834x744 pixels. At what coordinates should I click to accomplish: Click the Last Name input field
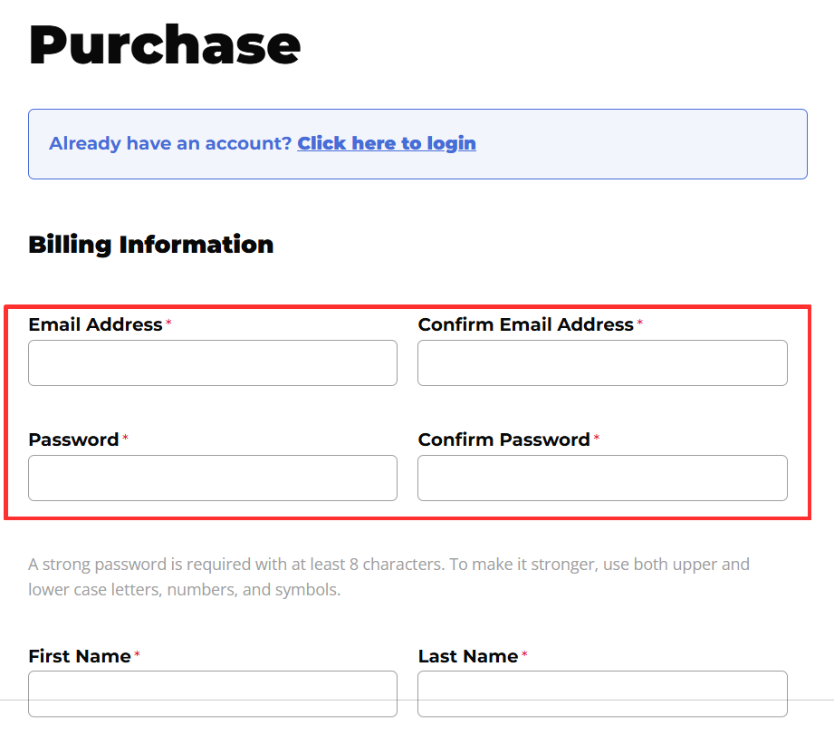coord(601,693)
